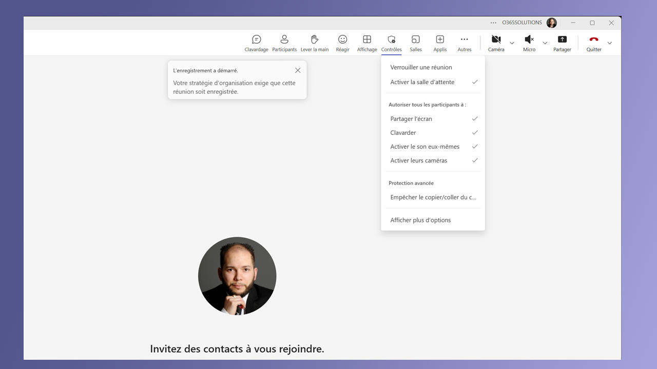Screen dimensions: 657x369
Task: Open dropdown arrow next to Quitter
Action: click(x=610, y=43)
